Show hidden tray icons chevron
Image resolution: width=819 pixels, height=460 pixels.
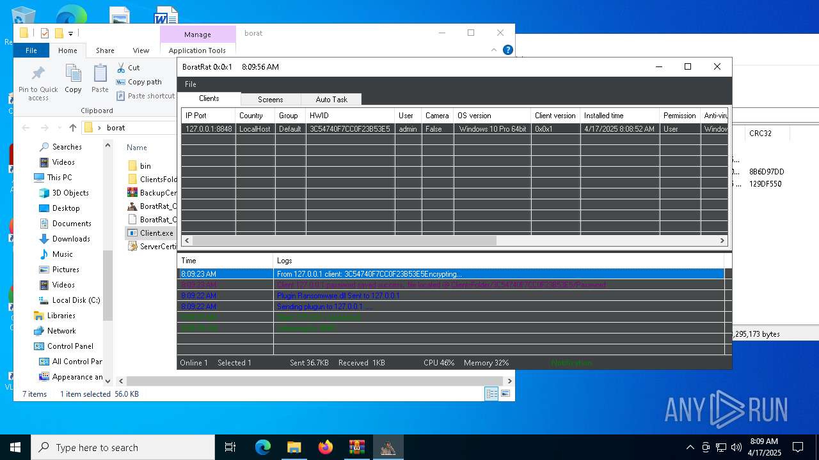click(x=690, y=447)
